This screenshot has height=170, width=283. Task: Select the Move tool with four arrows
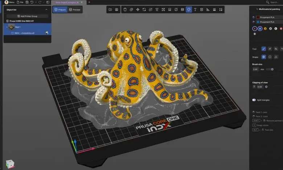point(138,9)
